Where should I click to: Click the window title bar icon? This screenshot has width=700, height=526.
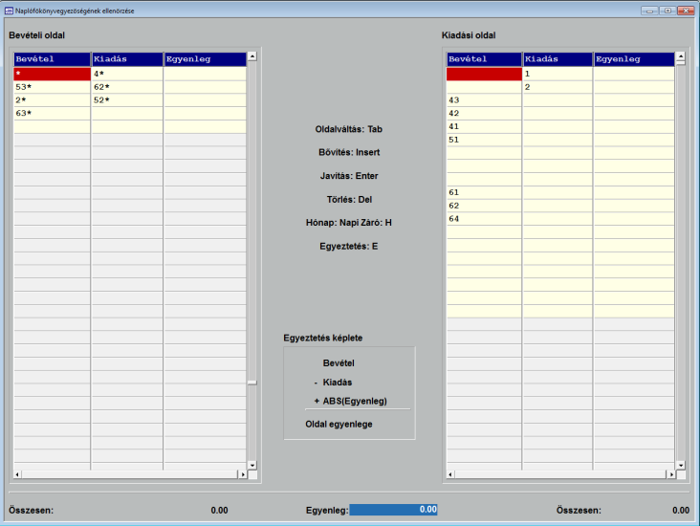(9, 11)
